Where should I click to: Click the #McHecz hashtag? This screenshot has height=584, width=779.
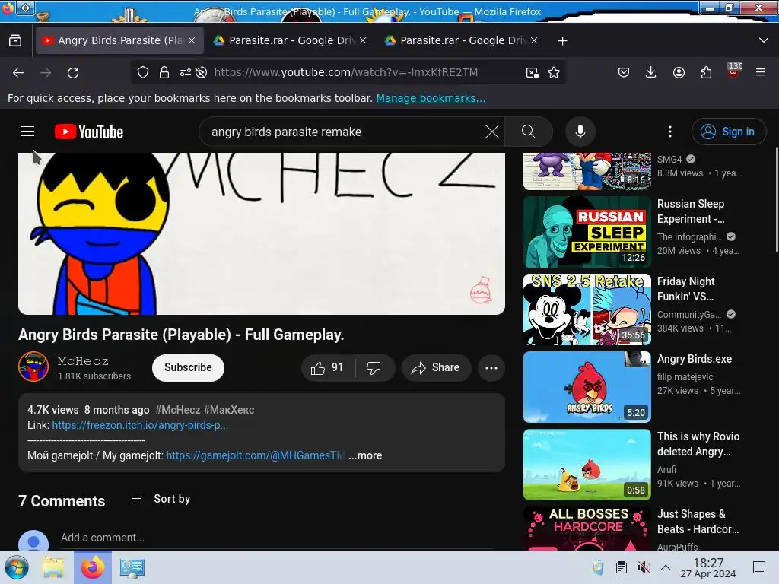click(177, 410)
